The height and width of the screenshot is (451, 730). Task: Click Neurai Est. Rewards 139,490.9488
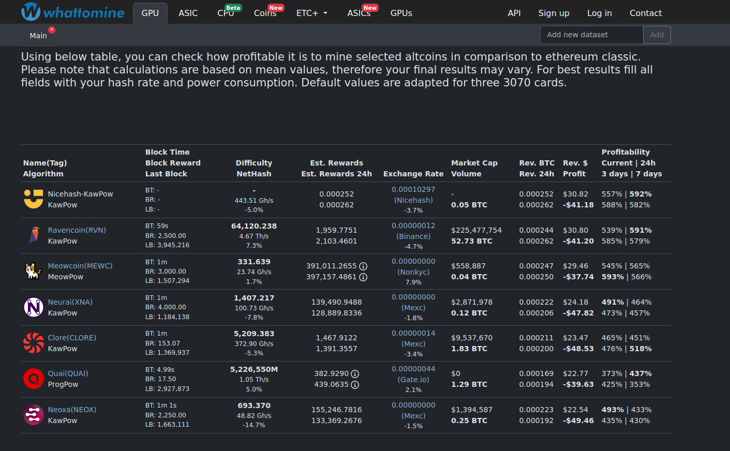tap(337, 302)
